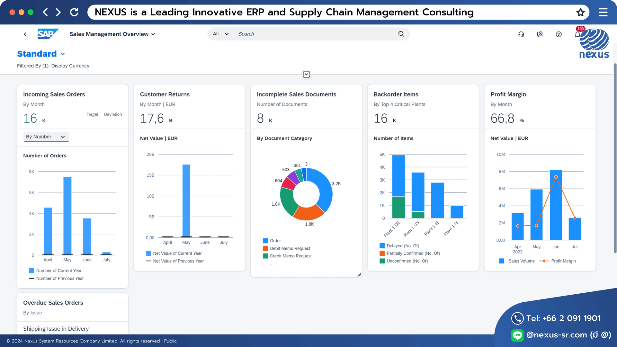Open Backorder Items card header
This screenshot has height=347, width=617.
click(x=423, y=107)
